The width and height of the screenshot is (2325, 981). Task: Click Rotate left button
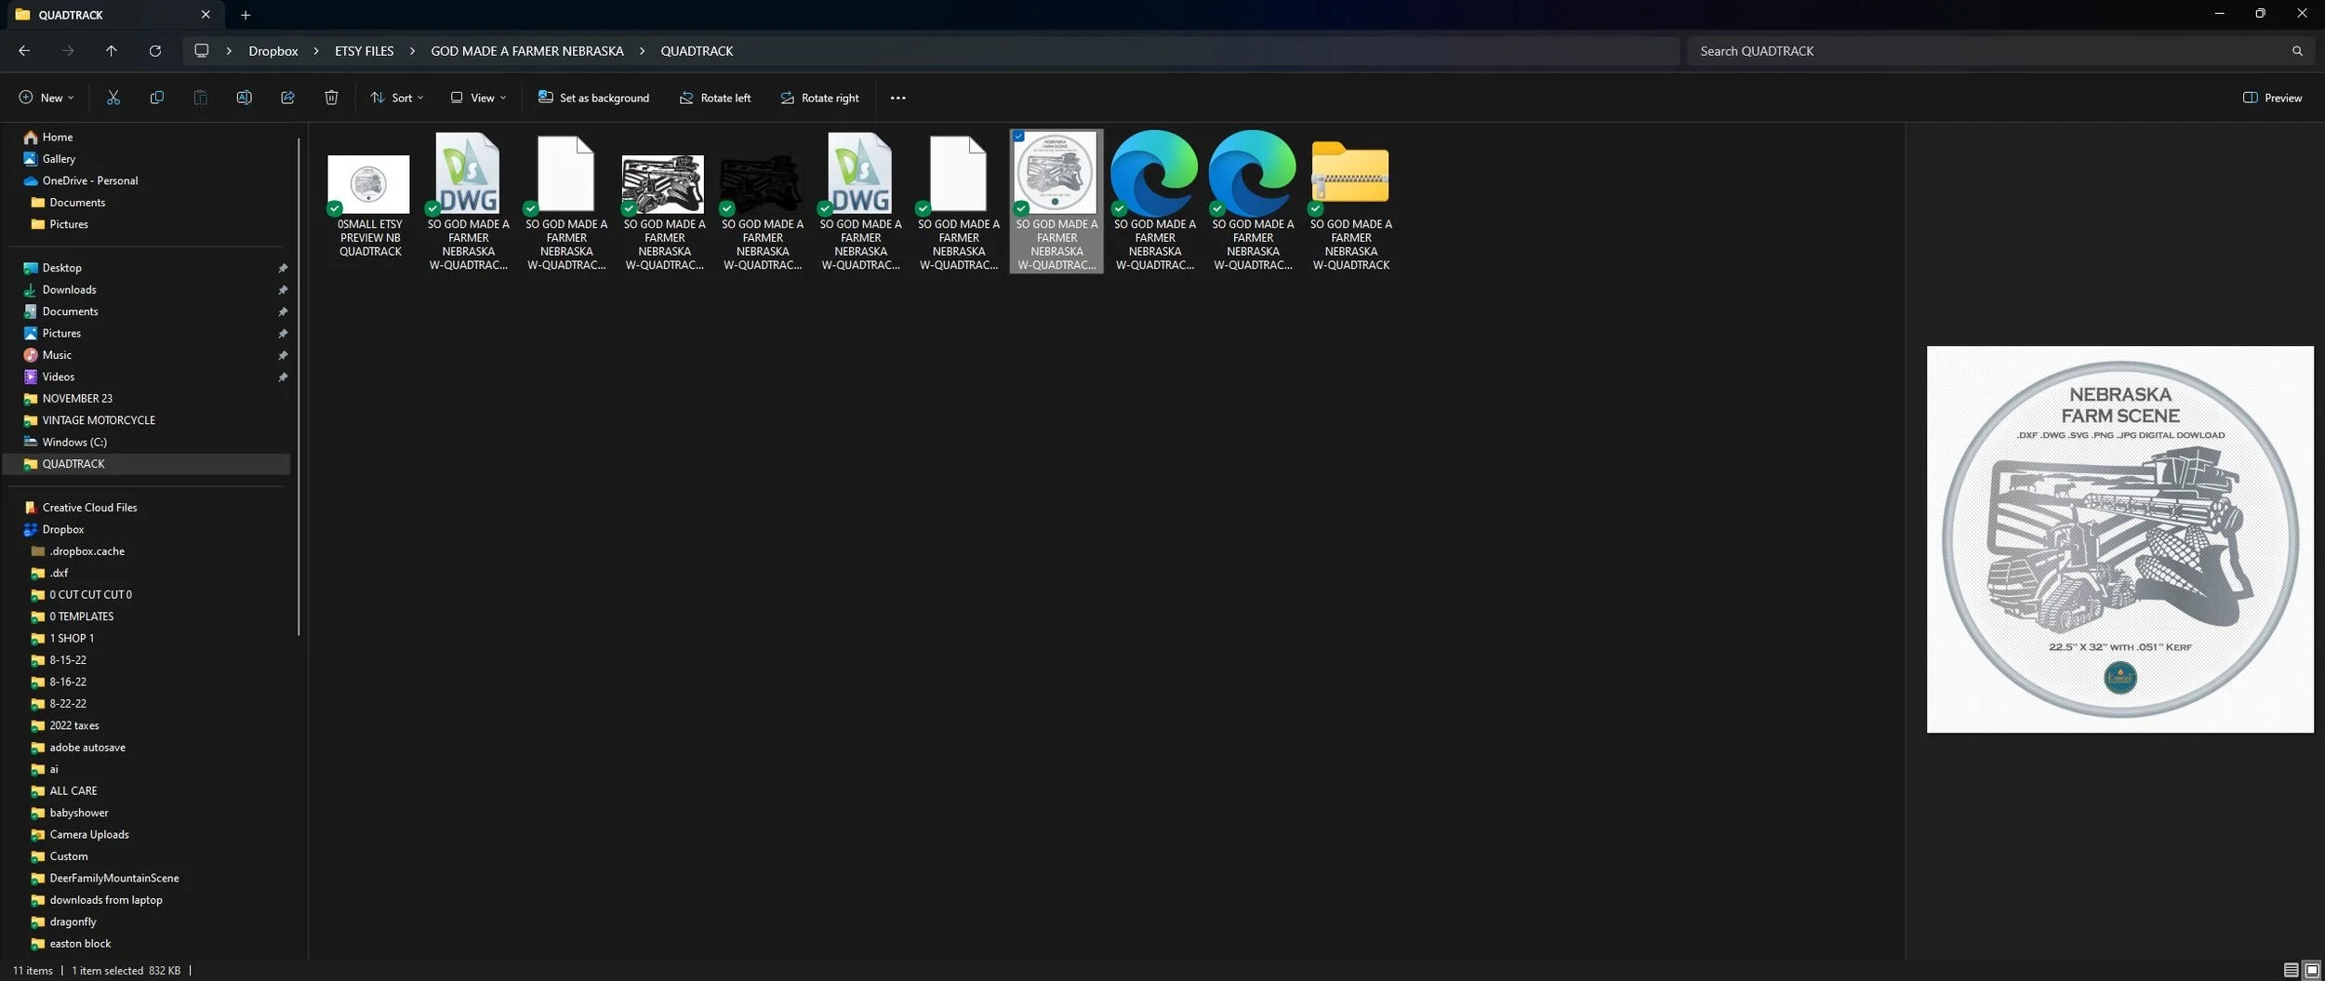tap(714, 98)
